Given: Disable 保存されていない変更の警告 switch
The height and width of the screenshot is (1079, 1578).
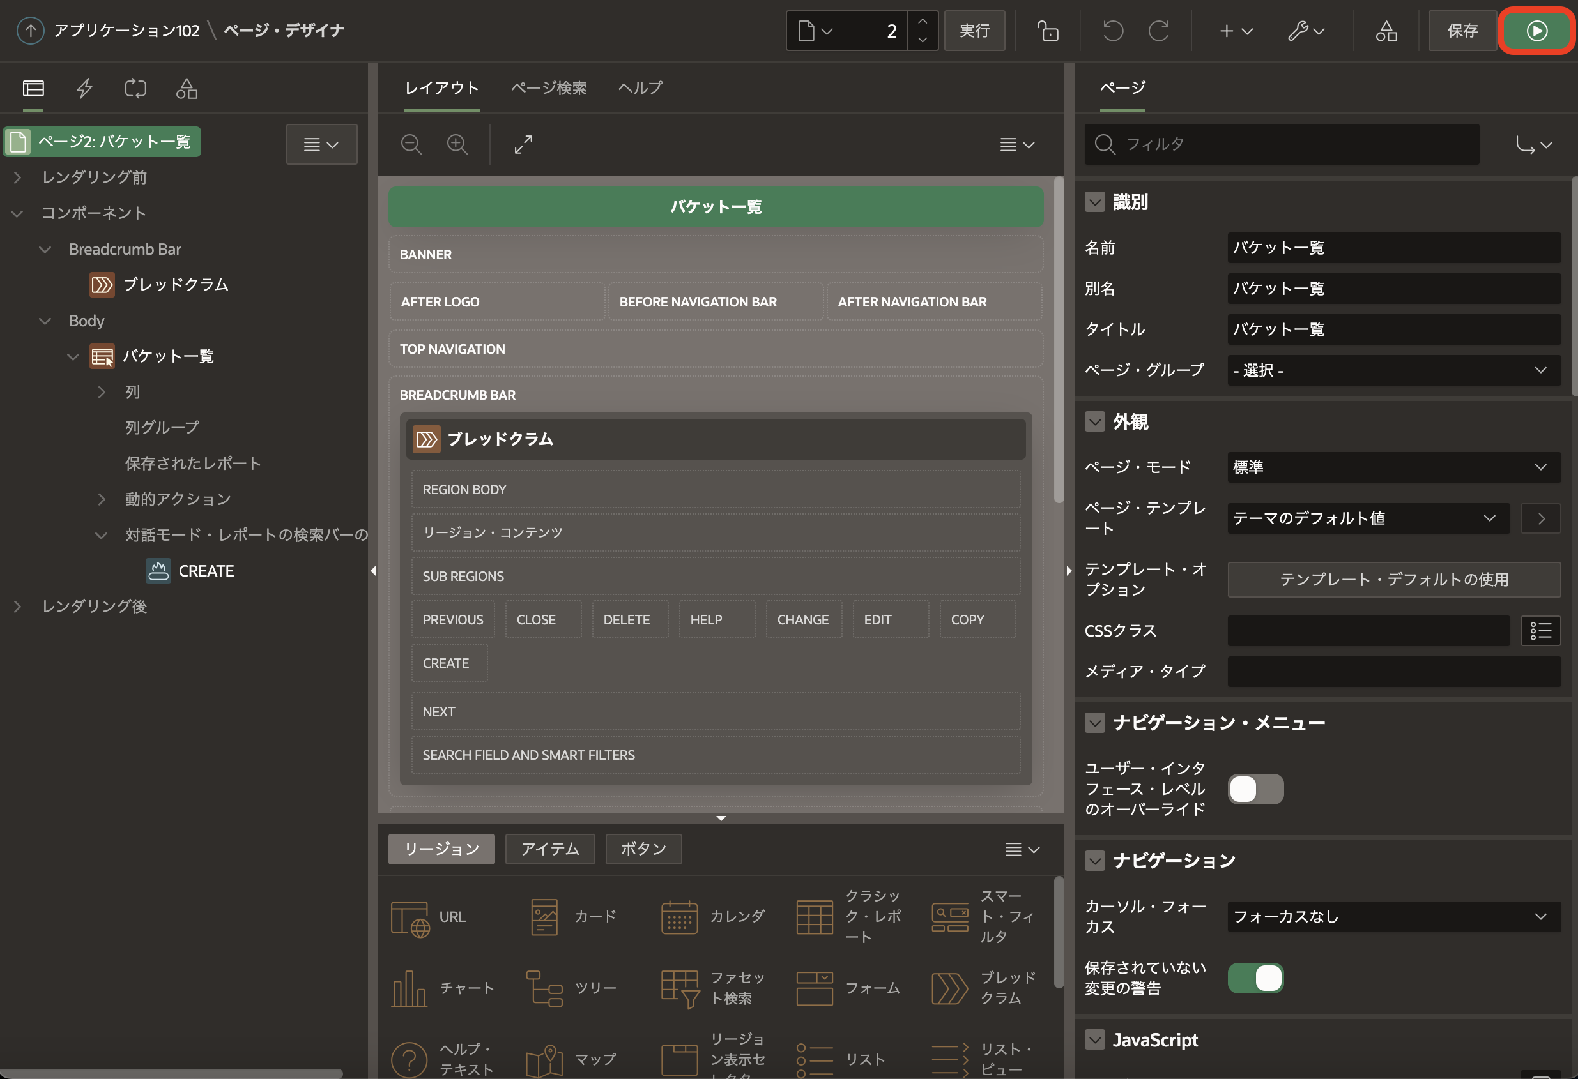Looking at the screenshot, I should 1255,978.
